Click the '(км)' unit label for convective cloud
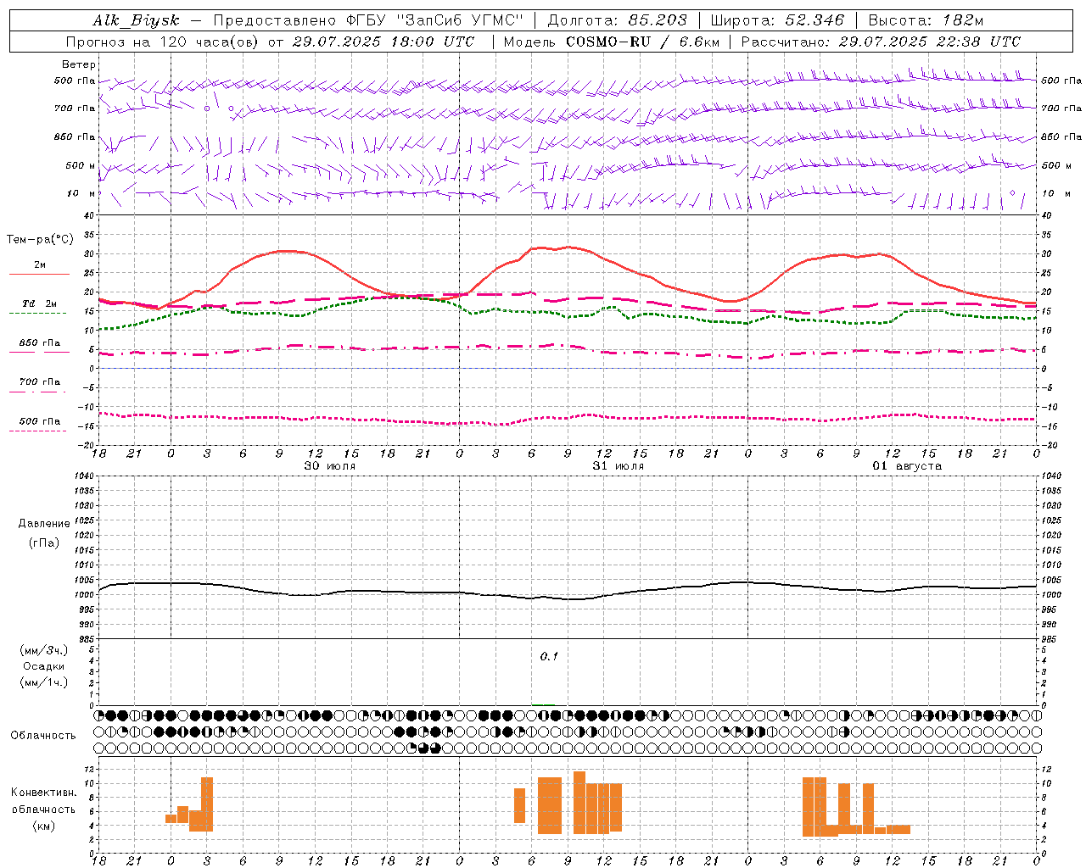The height and width of the screenshot is (868, 1086). 43,826
